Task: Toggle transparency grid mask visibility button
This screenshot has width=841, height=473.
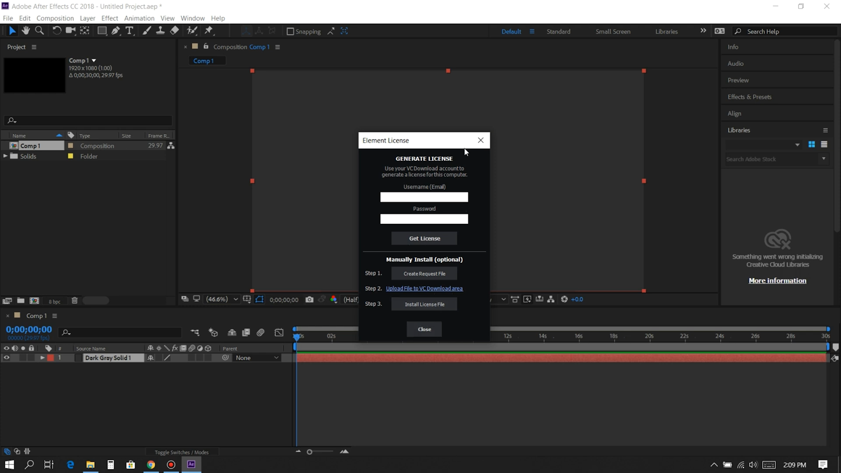Action: click(260, 300)
